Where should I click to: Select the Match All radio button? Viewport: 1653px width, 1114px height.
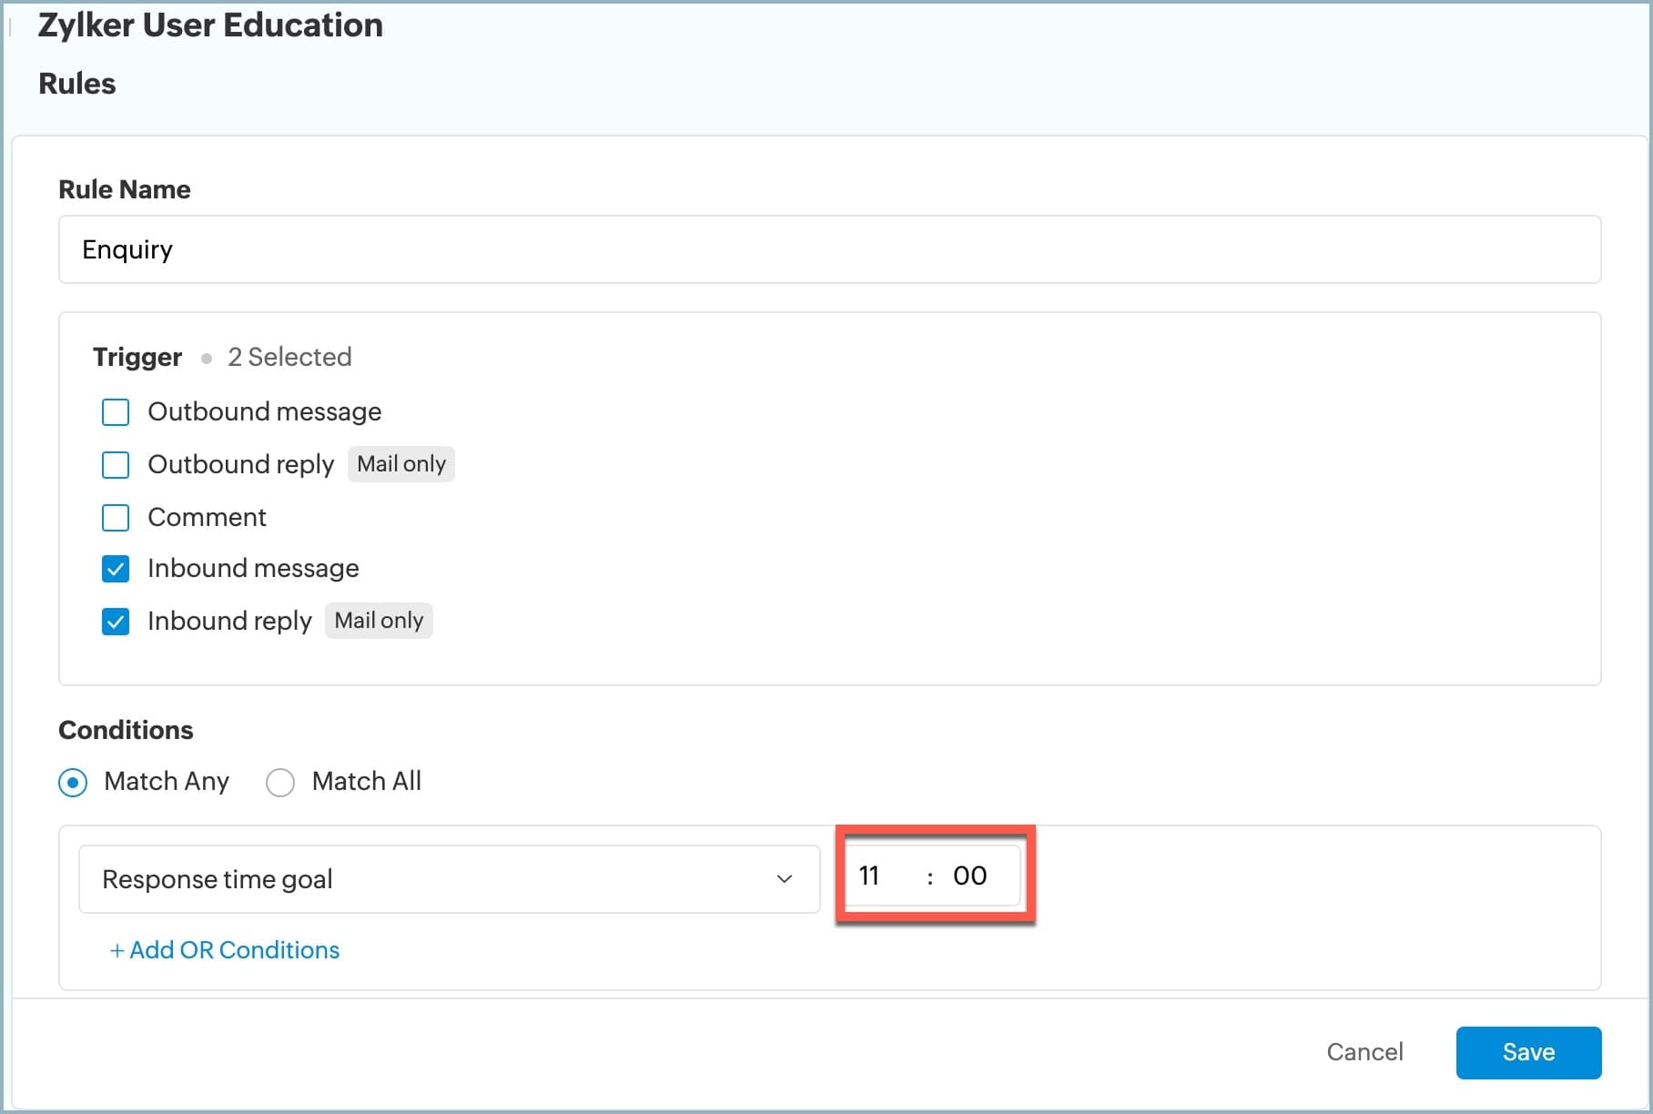280,783
